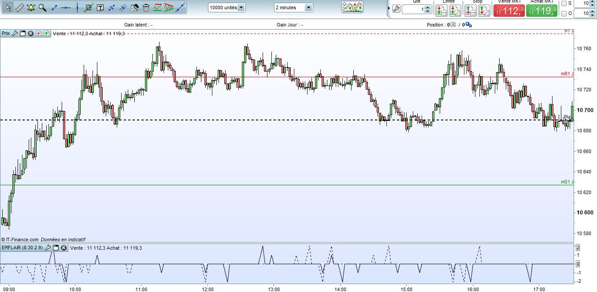This screenshot has height=292, width=597.
Task: Click the 12:00 time axis label
Action: (208, 289)
